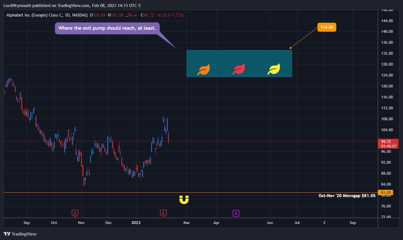
Task: Click the orange 134.00 price callout
Action: 327,27
